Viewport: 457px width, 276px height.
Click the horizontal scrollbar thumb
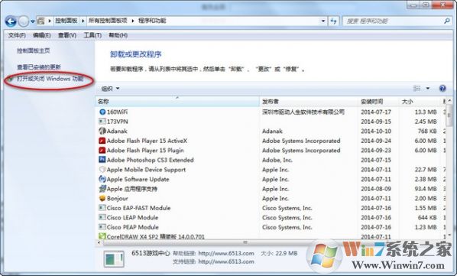[245, 242]
